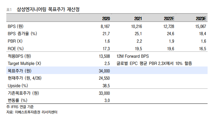The image size is (212, 122).
Task: Click growth rate value 24.6
Action: pos(170,34)
